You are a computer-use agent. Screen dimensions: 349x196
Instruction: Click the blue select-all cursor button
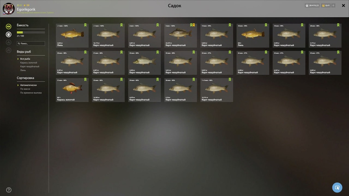[337, 187]
